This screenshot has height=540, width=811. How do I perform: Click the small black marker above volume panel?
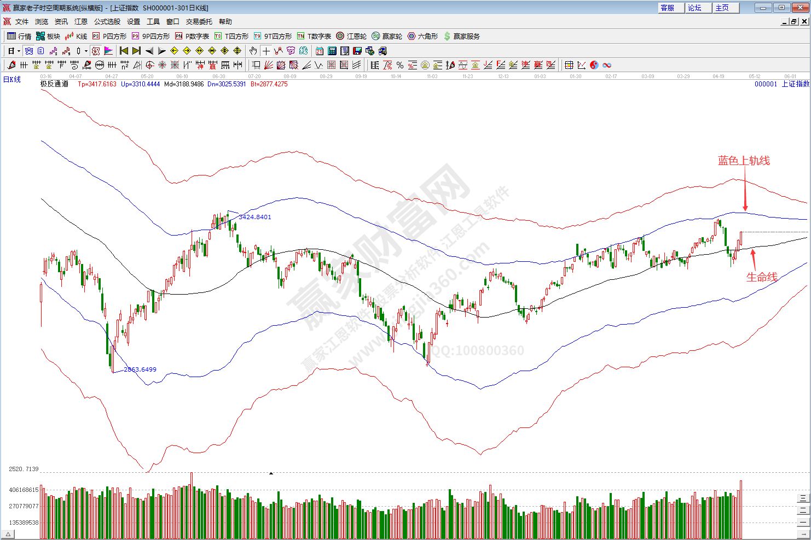click(x=271, y=473)
